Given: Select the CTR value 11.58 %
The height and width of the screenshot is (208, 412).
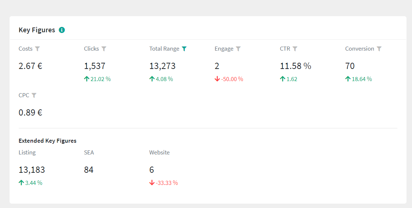Looking at the screenshot, I should pyautogui.click(x=295, y=66).
